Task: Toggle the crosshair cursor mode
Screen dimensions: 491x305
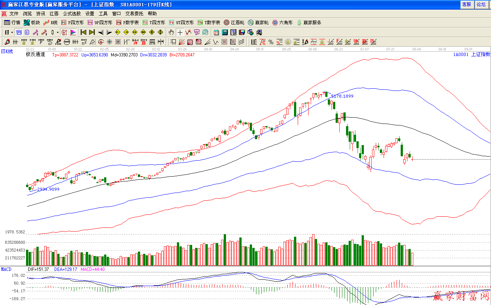Action: coord(180,32)
